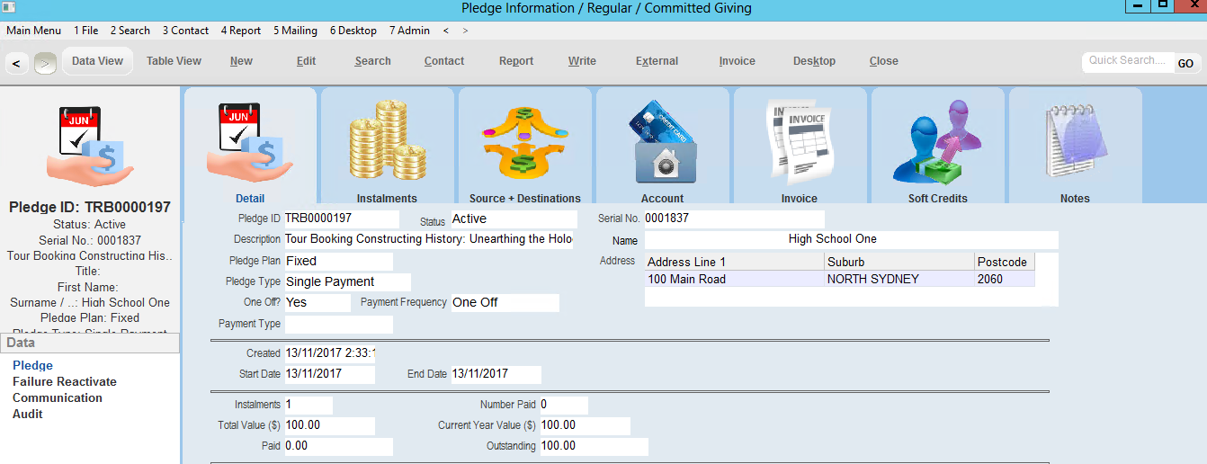Go back with the left arrow button

coord(17,63)
